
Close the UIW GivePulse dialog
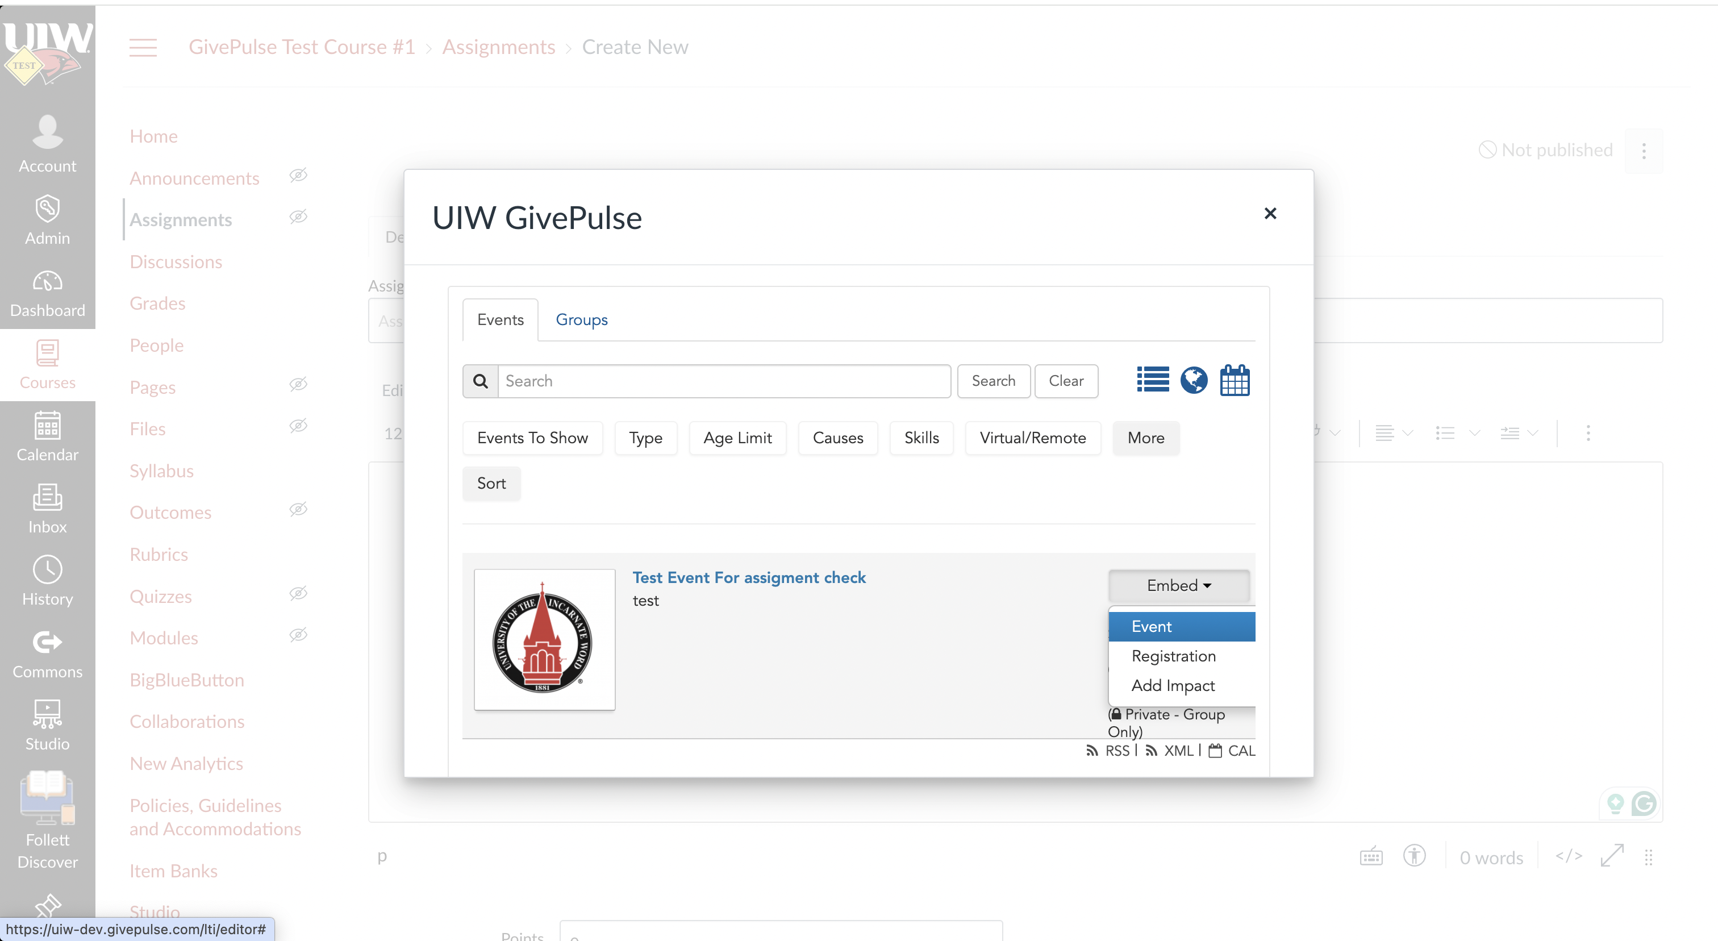pyautogui.click(x=1270, y=214)
